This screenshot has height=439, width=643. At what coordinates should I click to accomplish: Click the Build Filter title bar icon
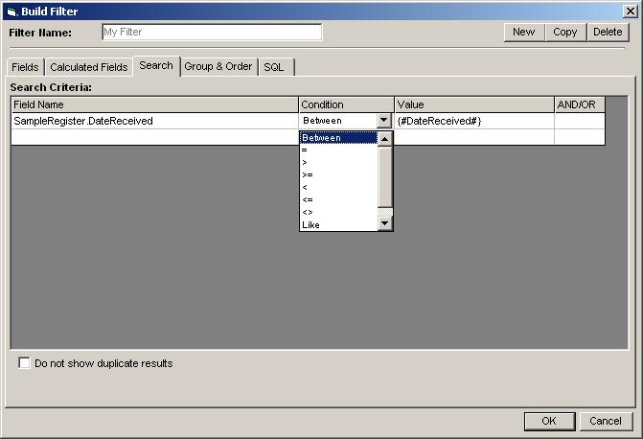(x=11, y=11)
